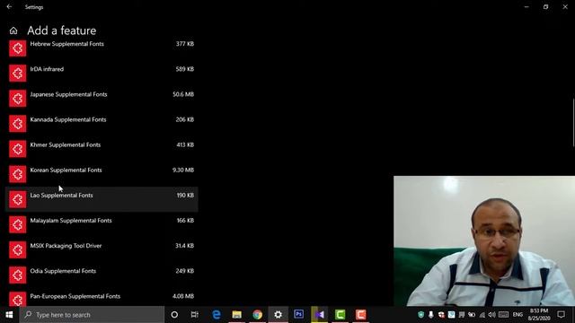Open the red Camtasia recorder taskbar icon
Image resolution: width=575 pixels, height=323 pixels.
tap(360, 315)
